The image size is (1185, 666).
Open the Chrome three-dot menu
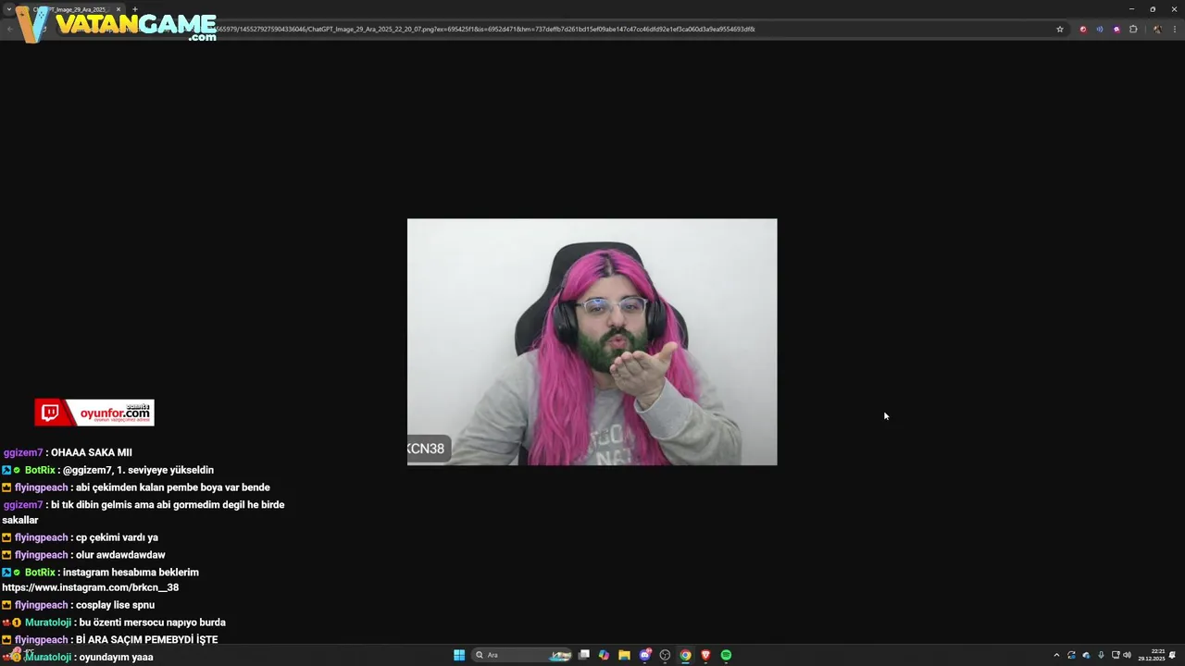click(1174, 29)
